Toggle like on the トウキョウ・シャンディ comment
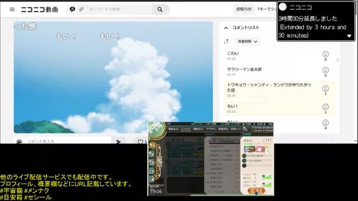The image size is (358, 201). (x=326, y=88)
